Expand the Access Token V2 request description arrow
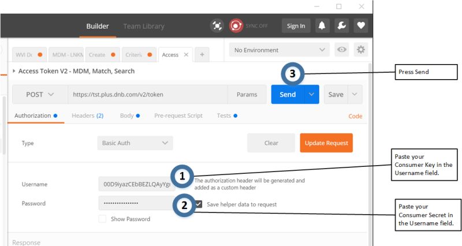 pyautogui.click(x=14, y=71)
